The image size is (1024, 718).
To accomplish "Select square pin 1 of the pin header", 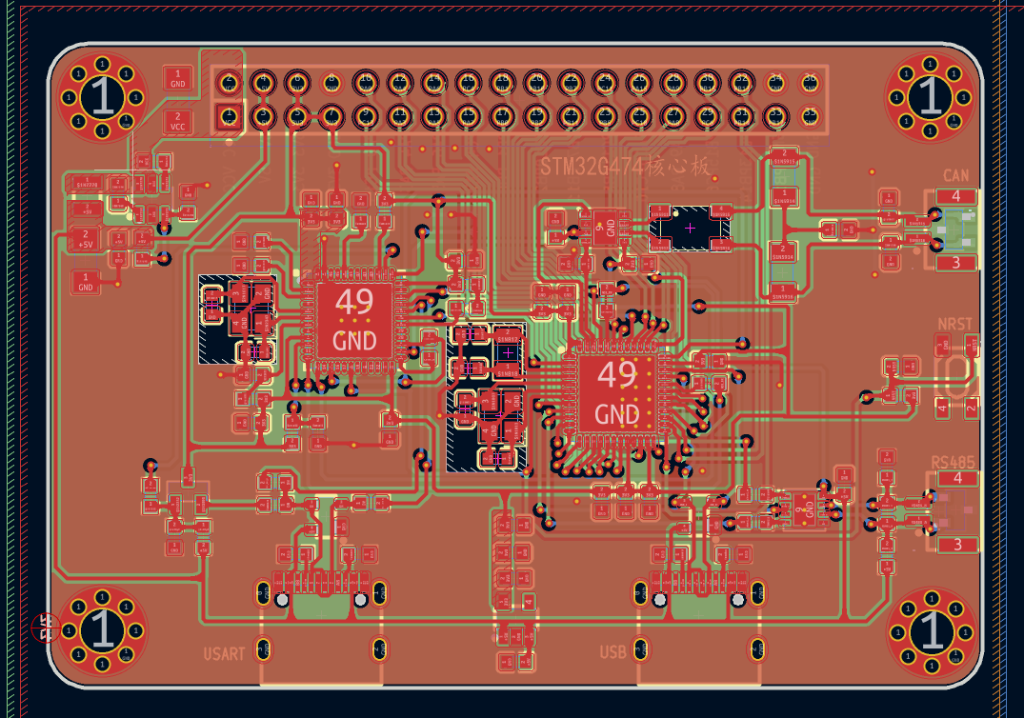I will pyautogui.click(x=230, y=117).
